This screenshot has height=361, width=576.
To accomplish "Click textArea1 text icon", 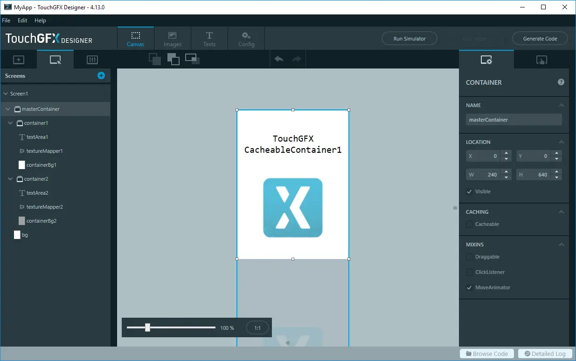I will [x=22, y=137].
